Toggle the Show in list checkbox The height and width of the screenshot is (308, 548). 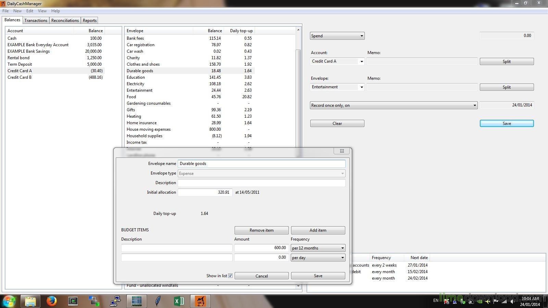[x=230, y=276]
